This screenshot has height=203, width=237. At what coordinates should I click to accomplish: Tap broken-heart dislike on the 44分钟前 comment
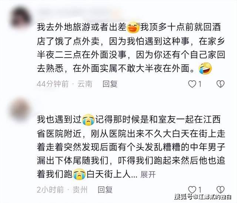[x=220, y=84]
